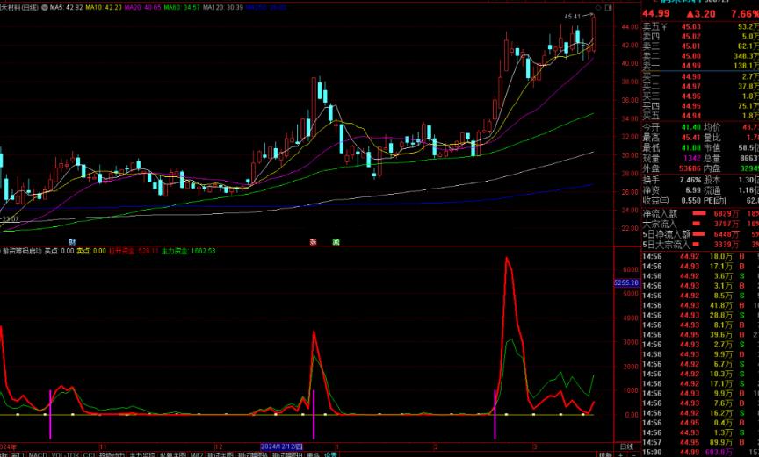Click the 卖四 45.02 order row
The image size is (759, 457).
click(700, 37)
